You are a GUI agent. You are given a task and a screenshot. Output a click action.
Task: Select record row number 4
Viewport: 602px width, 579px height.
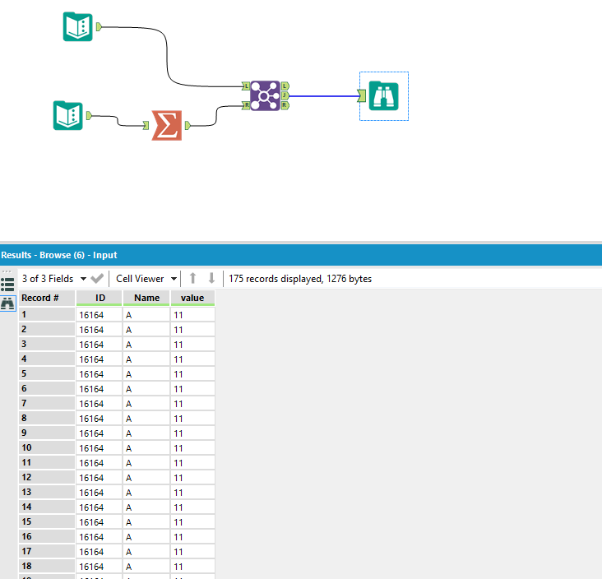point(47,359)
